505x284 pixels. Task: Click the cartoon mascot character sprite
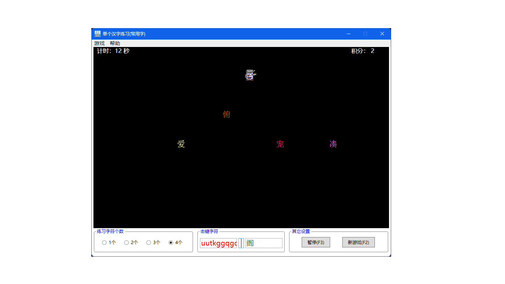tap(251, 75)
